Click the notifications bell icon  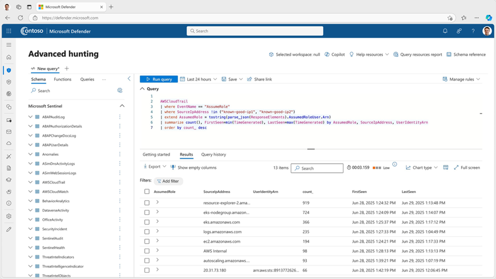(x=445, y=31)
